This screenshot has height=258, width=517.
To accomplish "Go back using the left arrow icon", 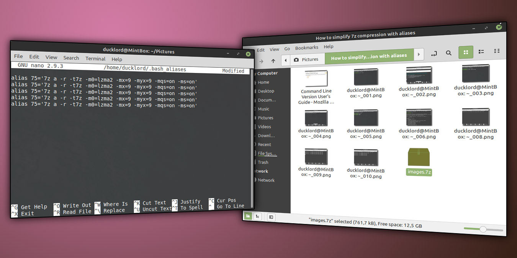I will 286,59.
